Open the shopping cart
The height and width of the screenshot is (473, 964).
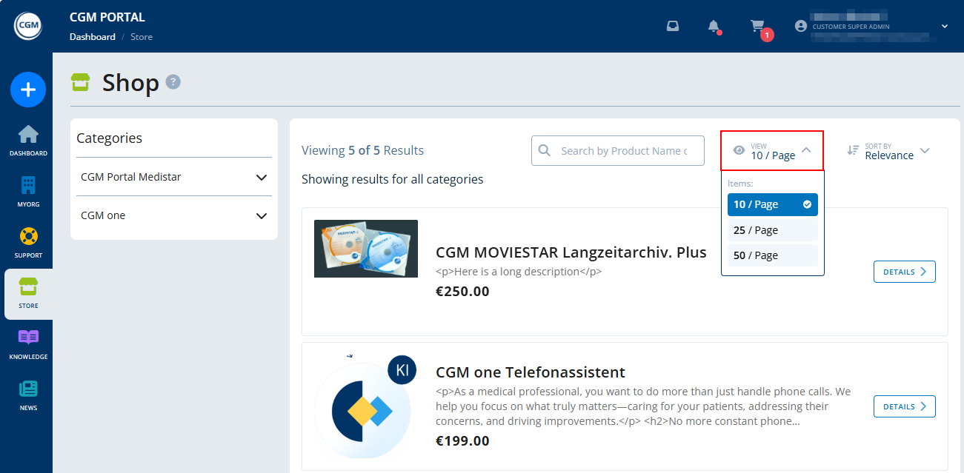pos(757,27)
